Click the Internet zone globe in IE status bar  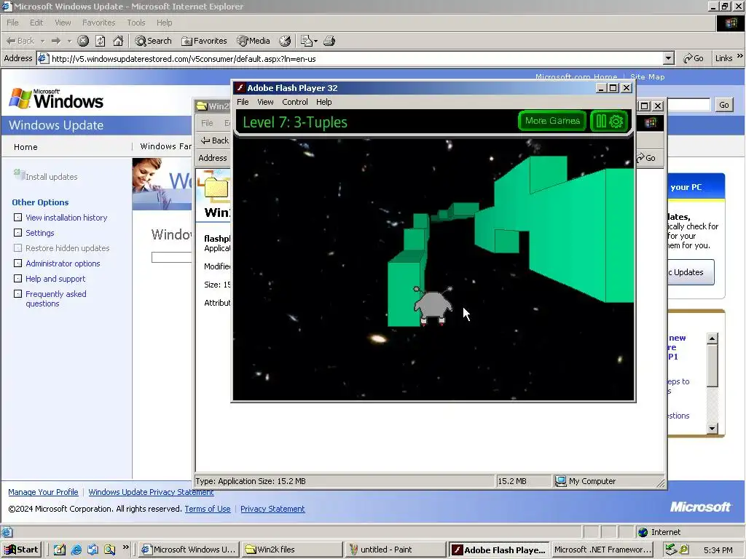click(x=643, y=532)
